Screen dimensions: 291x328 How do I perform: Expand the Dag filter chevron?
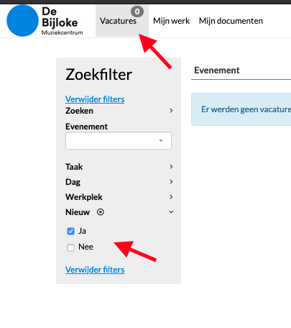point(171,182)
